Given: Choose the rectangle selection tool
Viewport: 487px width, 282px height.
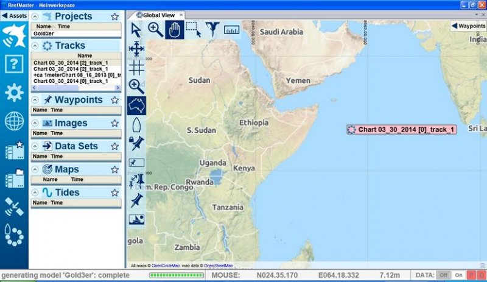Looking at the screenshot, I should point(193,29).
